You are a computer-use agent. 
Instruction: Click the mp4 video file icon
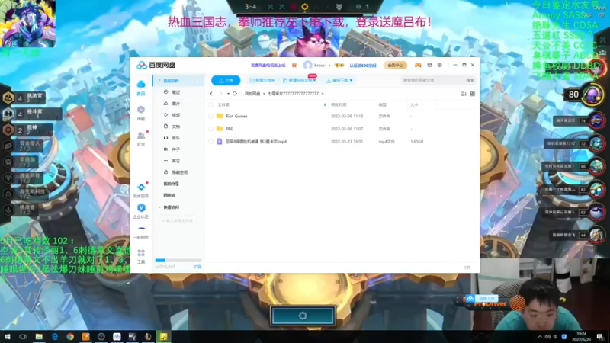pyautogui.click(x=220, y=142)
